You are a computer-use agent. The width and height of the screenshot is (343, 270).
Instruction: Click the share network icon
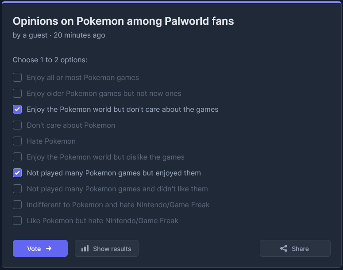tap(284, 248)
